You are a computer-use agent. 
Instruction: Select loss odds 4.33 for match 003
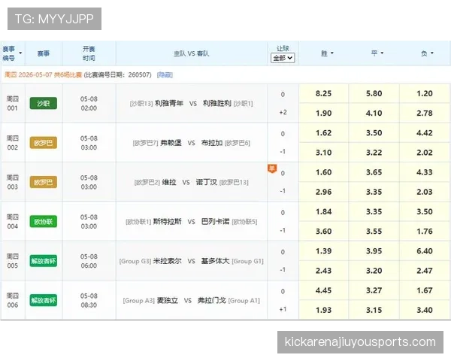tap(425, 172)
